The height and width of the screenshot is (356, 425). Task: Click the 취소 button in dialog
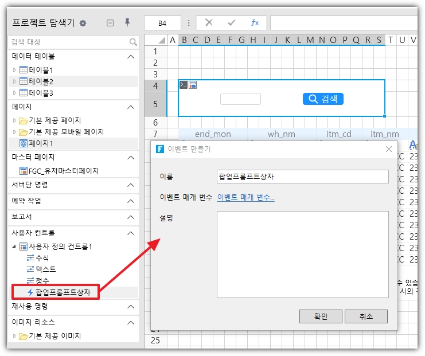coord(366,316)
